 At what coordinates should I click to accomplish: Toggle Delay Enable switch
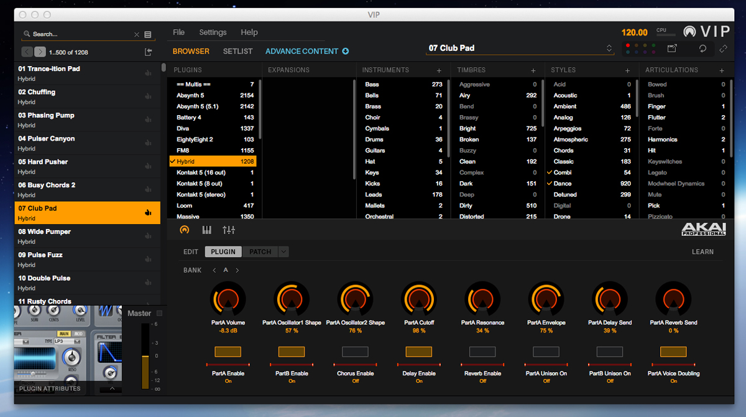tap(418, 352)
